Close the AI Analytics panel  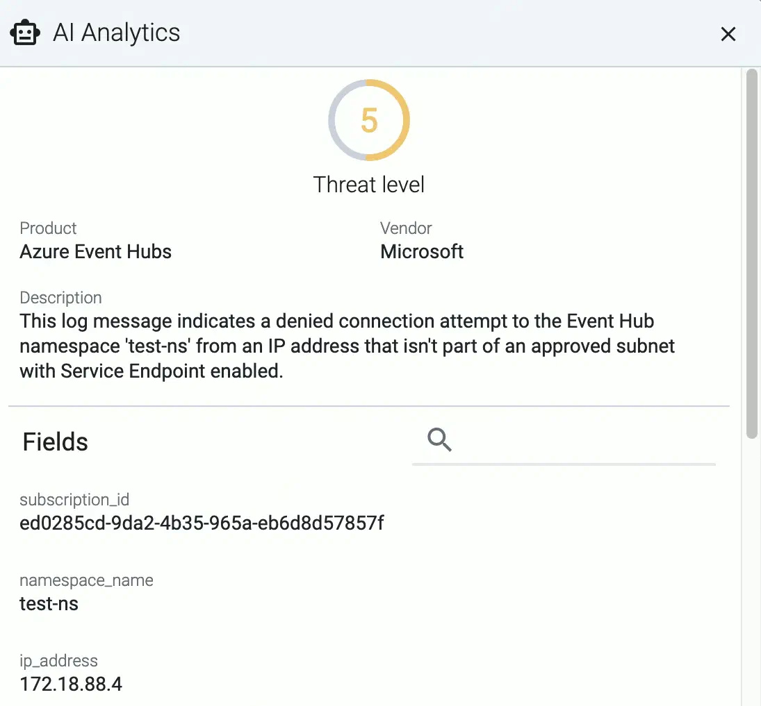[x=728, y=34]
